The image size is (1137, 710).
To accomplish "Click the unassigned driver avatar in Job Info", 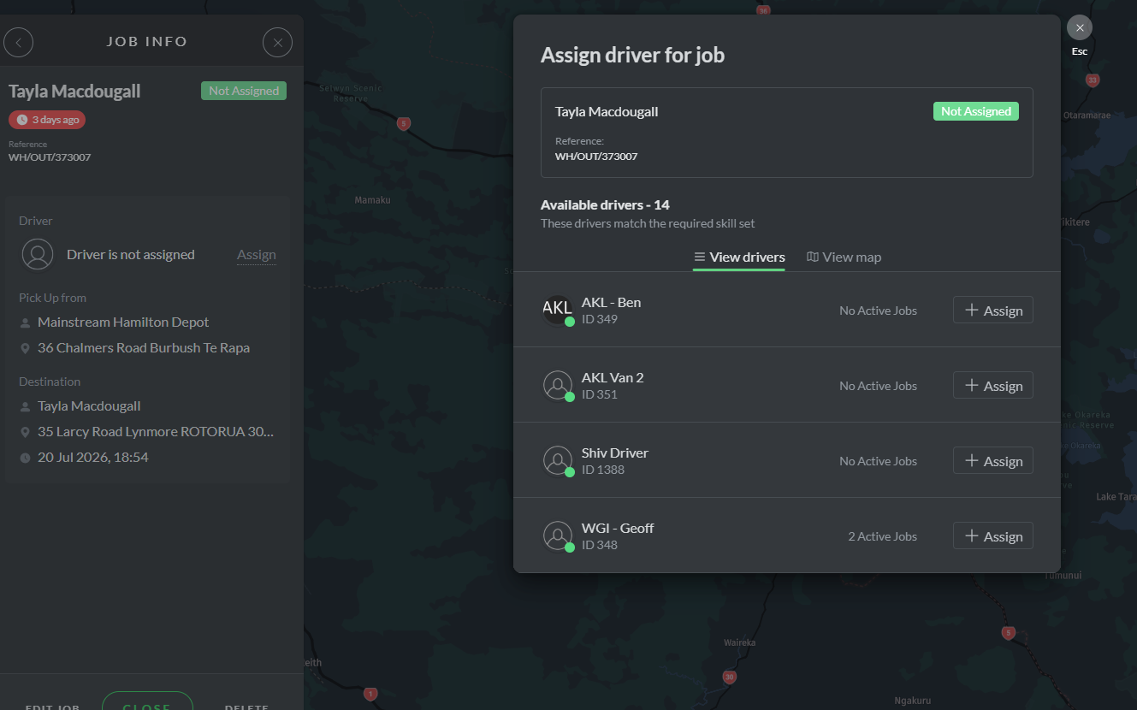I will tap(38, 254).
